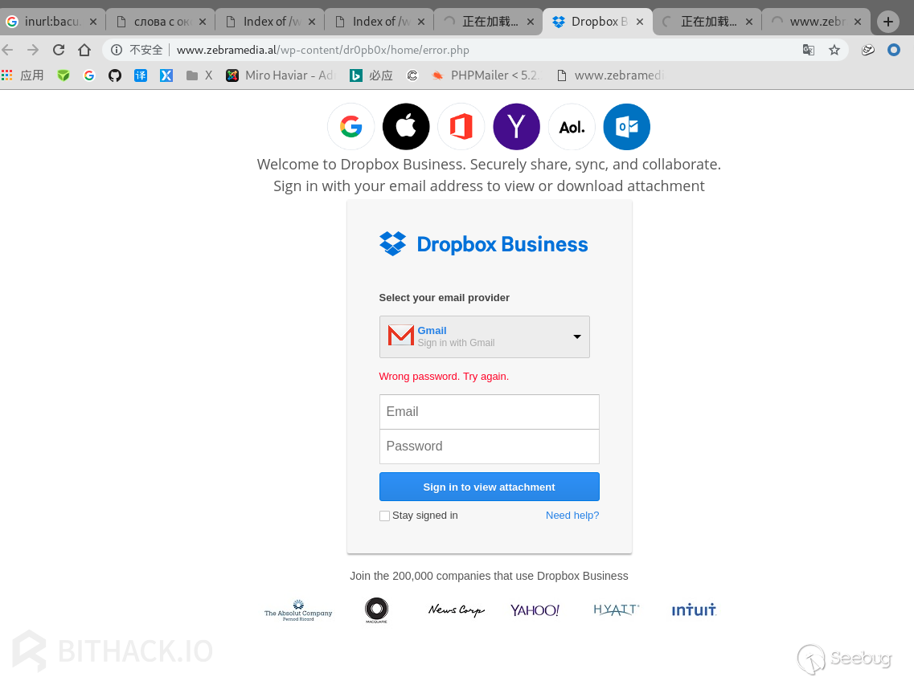Toggle the Stay signed in checkbox
914x681 pixels.
(x=385, y=516)
